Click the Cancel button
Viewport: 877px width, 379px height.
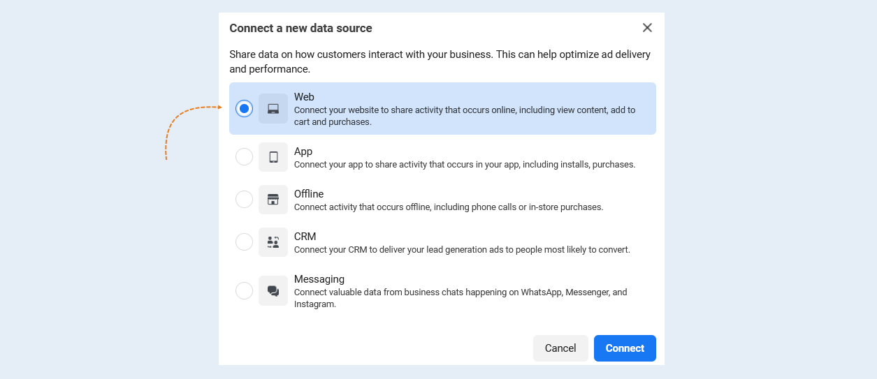coord(560,348)
